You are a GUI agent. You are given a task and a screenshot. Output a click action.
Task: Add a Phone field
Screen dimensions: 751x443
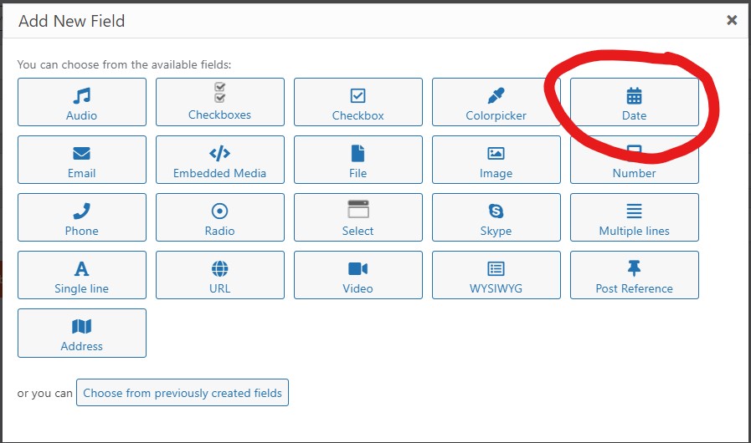tap(81, 218)
